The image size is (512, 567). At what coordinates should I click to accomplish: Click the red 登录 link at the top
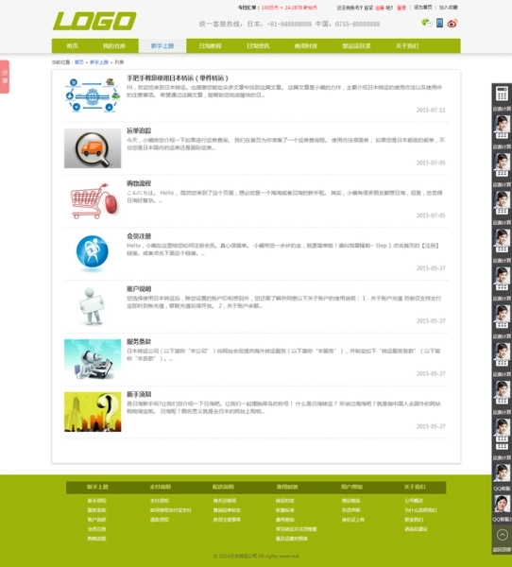click(401, 8)
